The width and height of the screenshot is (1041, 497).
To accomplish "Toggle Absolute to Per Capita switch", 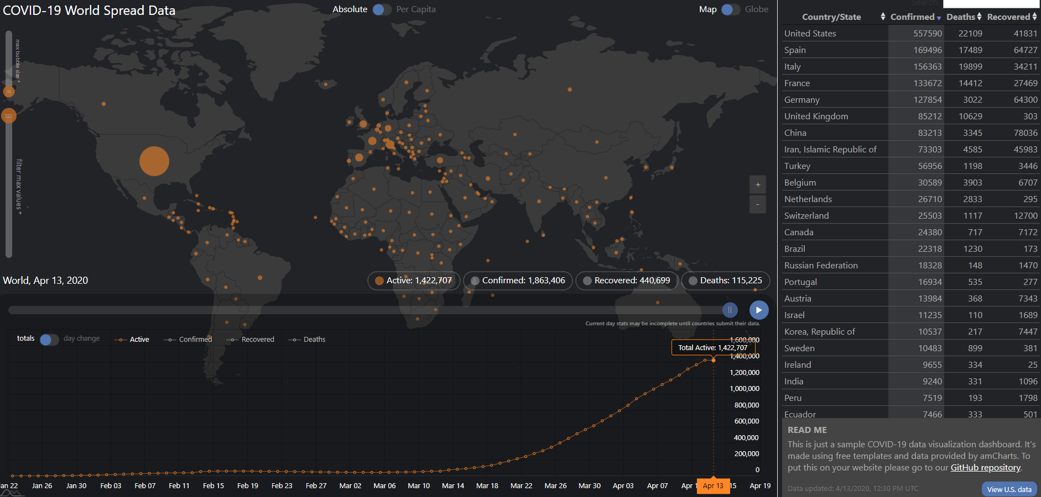I will point(382,9).
